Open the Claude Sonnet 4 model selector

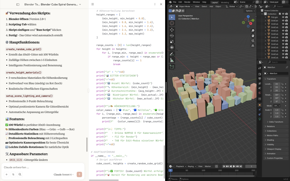(64, 174)
